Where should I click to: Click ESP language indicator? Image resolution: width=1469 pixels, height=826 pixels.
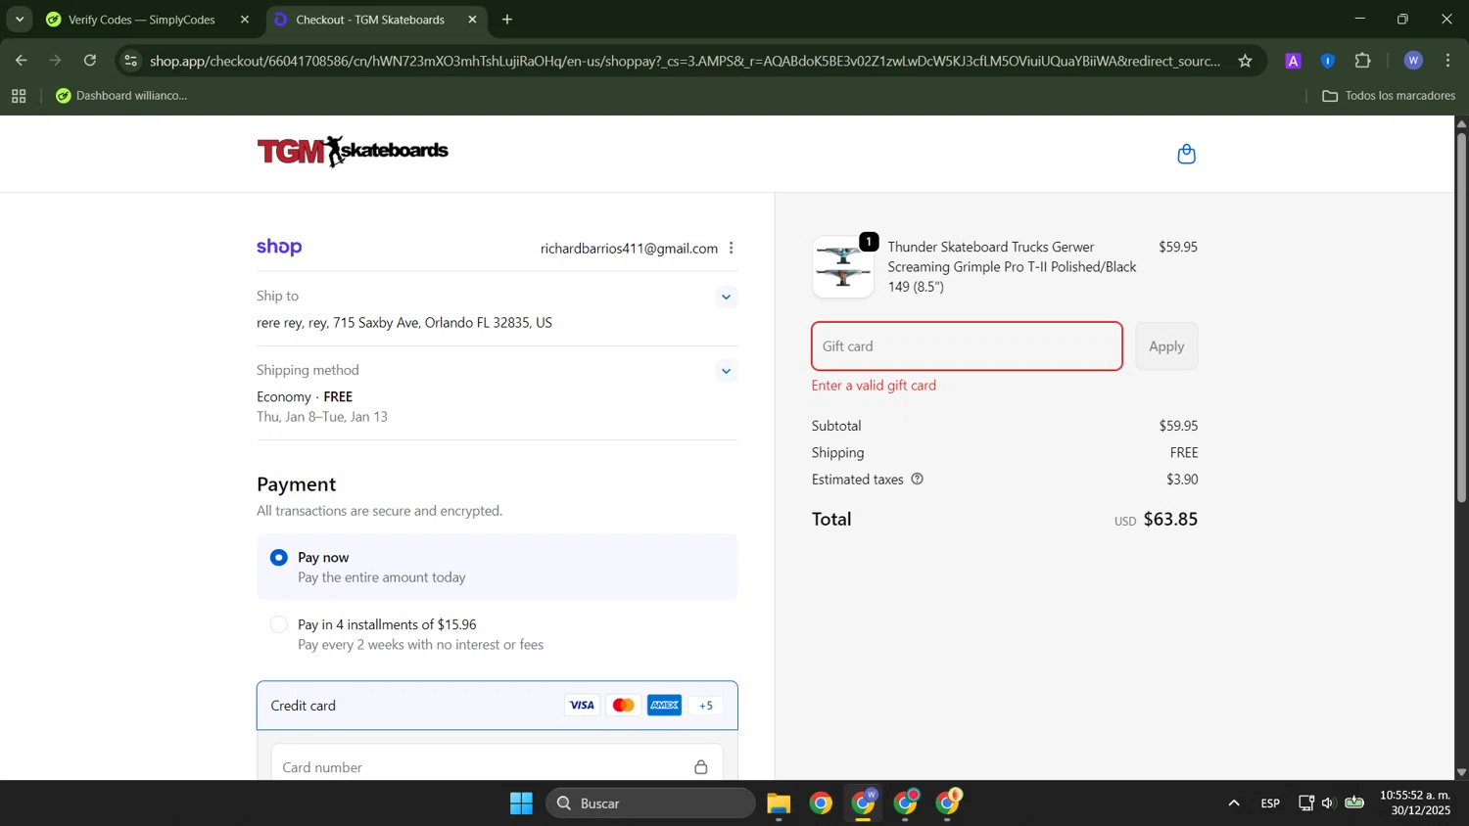pos(1270,803)
